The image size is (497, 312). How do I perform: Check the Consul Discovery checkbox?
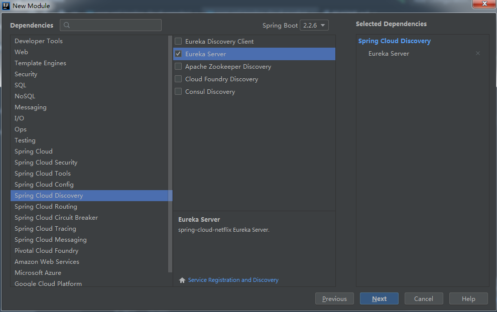[178, 91]
